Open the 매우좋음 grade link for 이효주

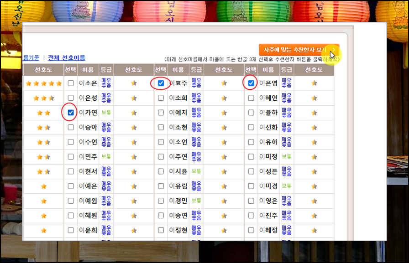click(x=196, y=83)
